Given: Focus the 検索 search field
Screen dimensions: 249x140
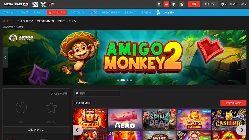Looking at the screenshot, I should [97, 93].
